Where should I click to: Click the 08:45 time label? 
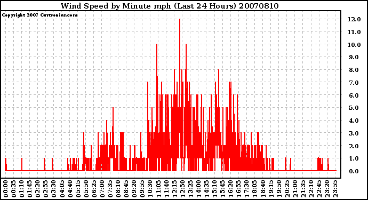pyautogui.click(x=126, y=189)
